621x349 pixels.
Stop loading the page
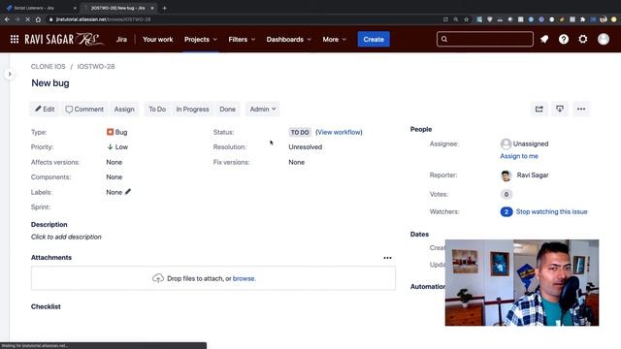tap(27, 19)
